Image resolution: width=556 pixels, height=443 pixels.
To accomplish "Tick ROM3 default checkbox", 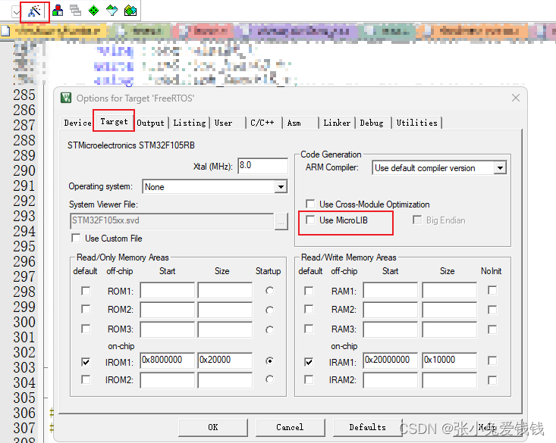I will pos(86,329).
